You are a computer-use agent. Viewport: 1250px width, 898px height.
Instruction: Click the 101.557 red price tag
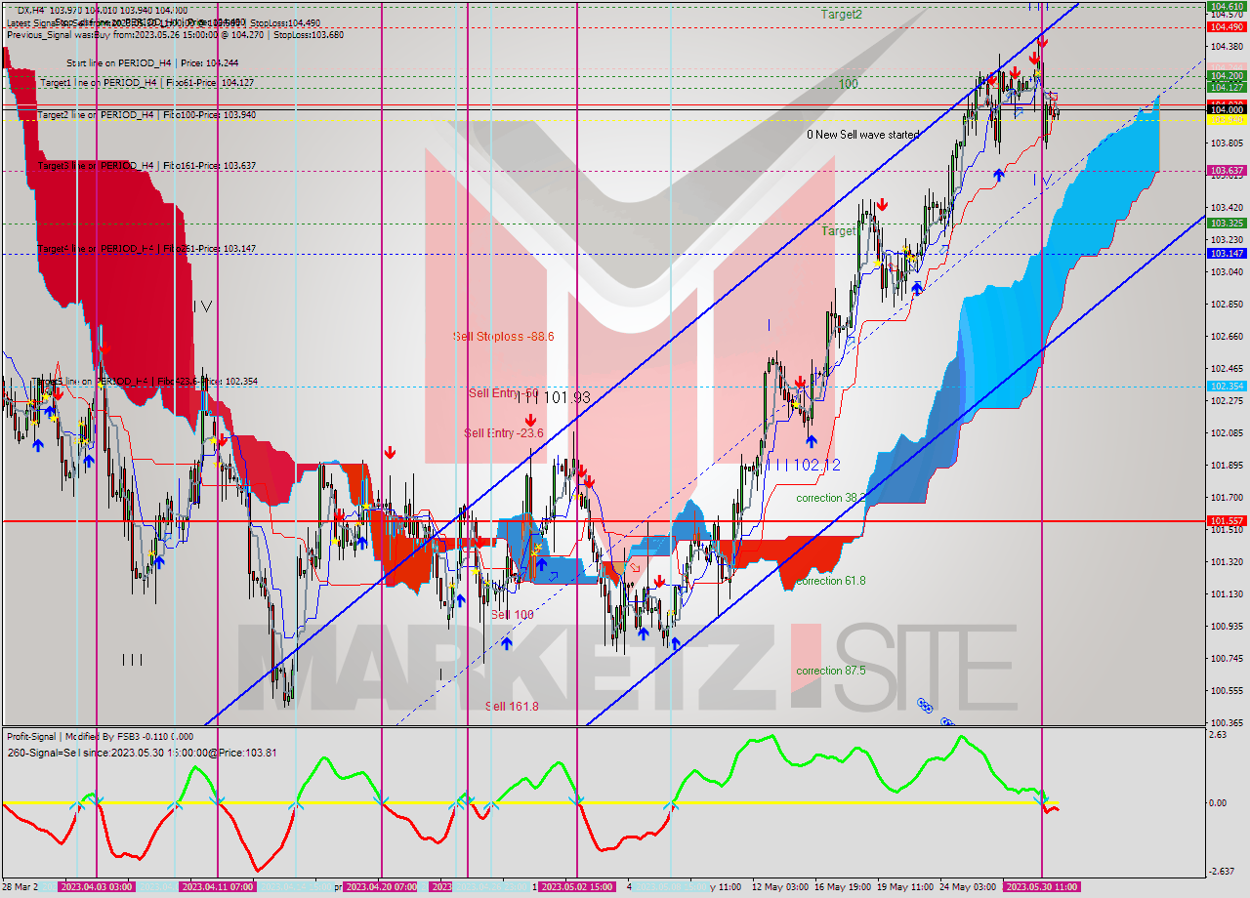[1227, 521]
